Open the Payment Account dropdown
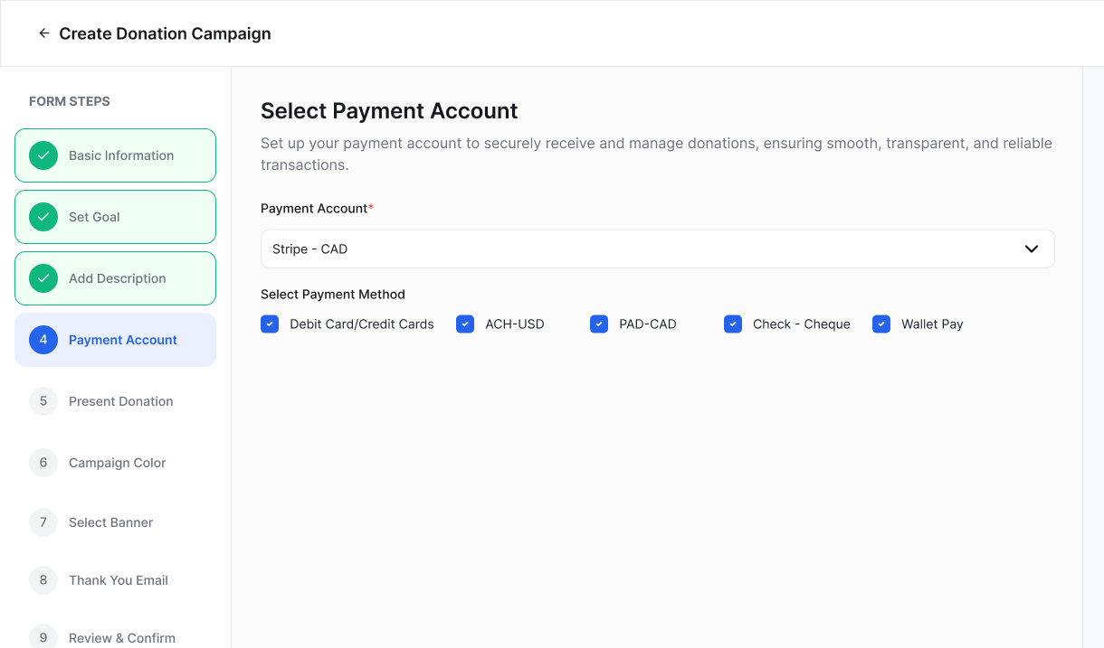 tap(658, 249)
